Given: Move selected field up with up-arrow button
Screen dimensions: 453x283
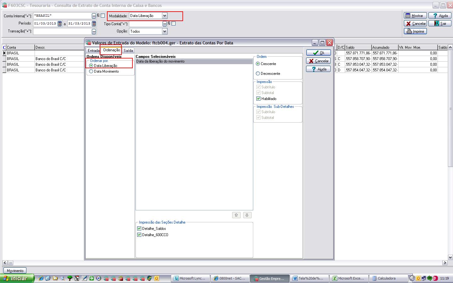Looking at the screenshot, I should pos(236,215).
